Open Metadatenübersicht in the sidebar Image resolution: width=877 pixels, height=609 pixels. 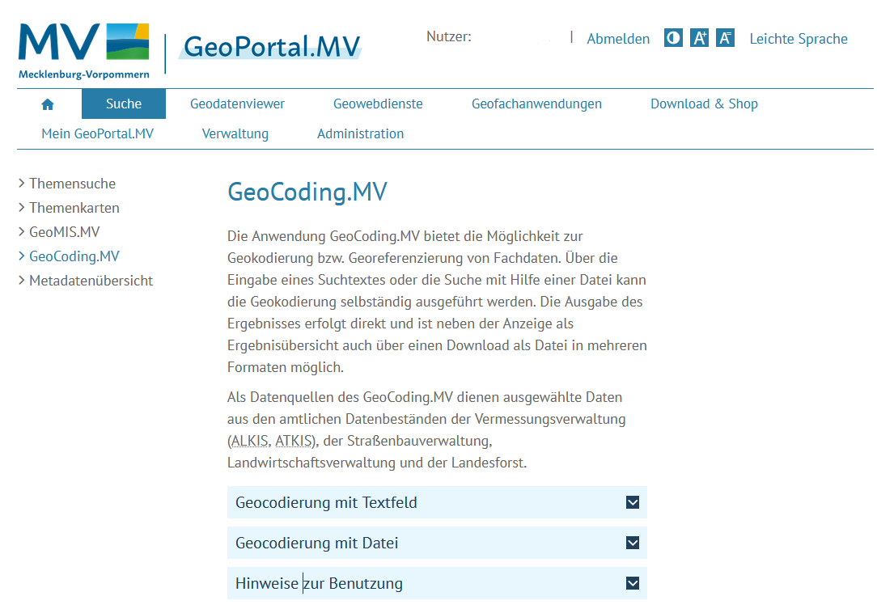[x=91, y=281]
